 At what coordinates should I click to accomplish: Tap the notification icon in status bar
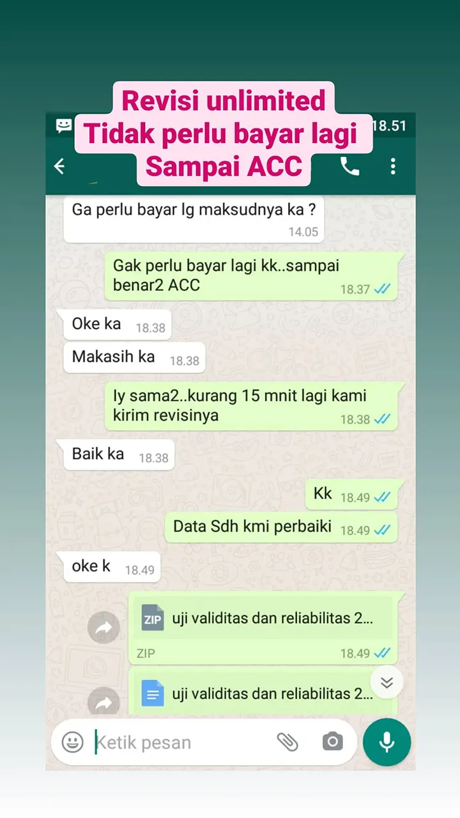click(64, 125)
